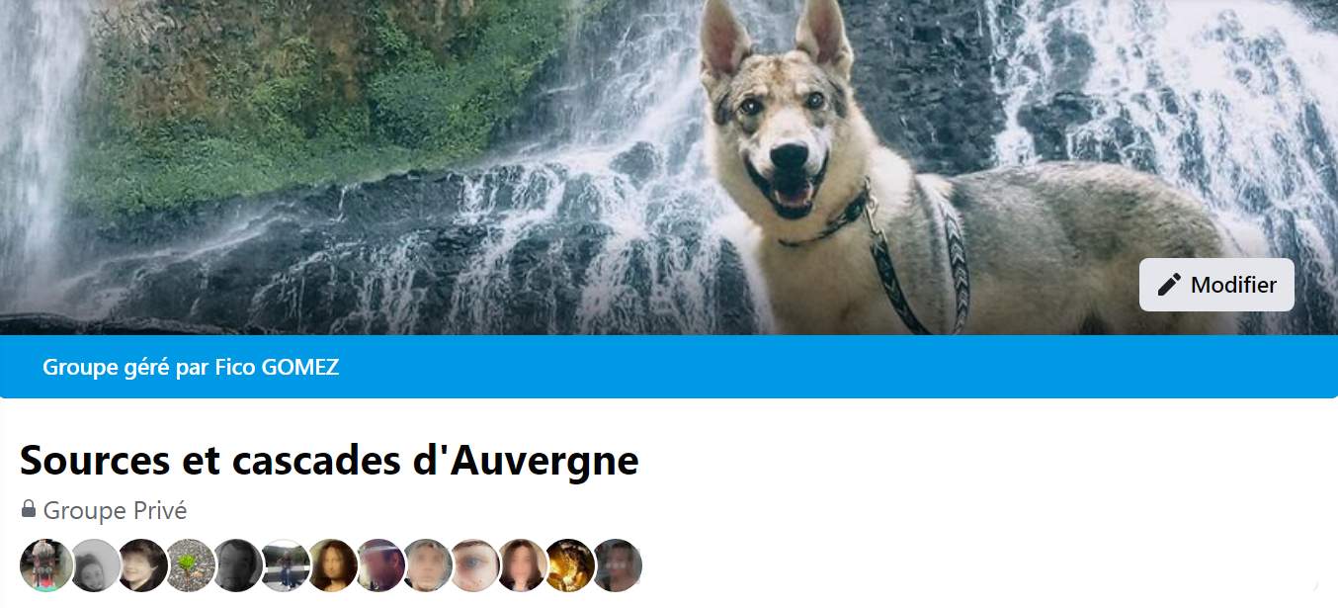
Task: Click the close-up eye member avatar
Action: pos(475,565)
